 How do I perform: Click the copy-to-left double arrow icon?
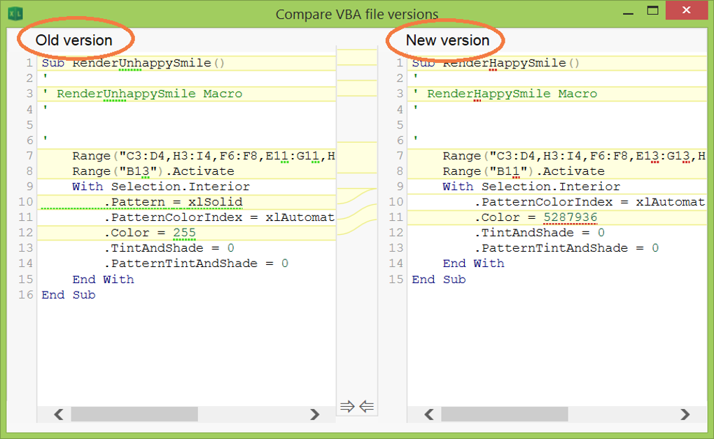[367, 406]
